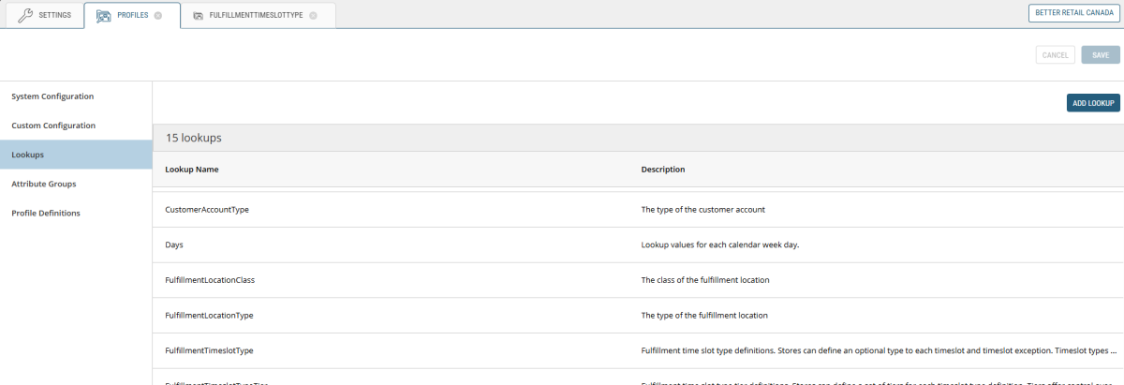Click the wrench icon on Settings tab
Screen dimensions: 1124x385
click(x=25, y=15)
